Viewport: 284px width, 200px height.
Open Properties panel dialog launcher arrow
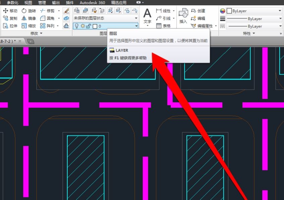(x=281, y=33)
